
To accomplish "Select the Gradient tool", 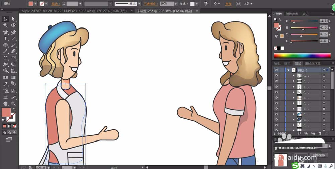I will 13,77.
